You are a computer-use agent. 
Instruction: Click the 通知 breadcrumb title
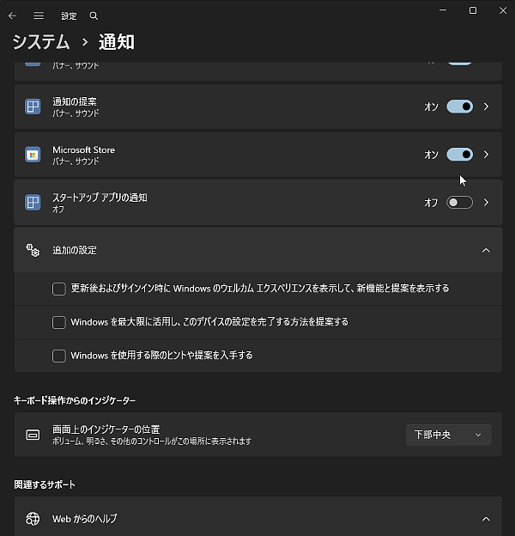point(117,42)
